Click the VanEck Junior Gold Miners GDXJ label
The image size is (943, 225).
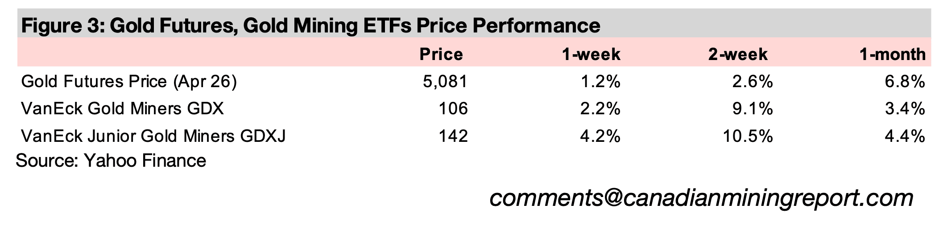(153, 136)
